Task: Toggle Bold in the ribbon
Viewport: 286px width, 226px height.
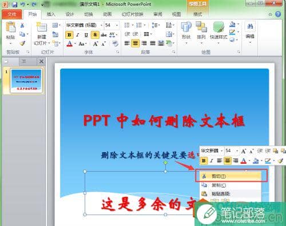Action: click(x=69, y=35)
